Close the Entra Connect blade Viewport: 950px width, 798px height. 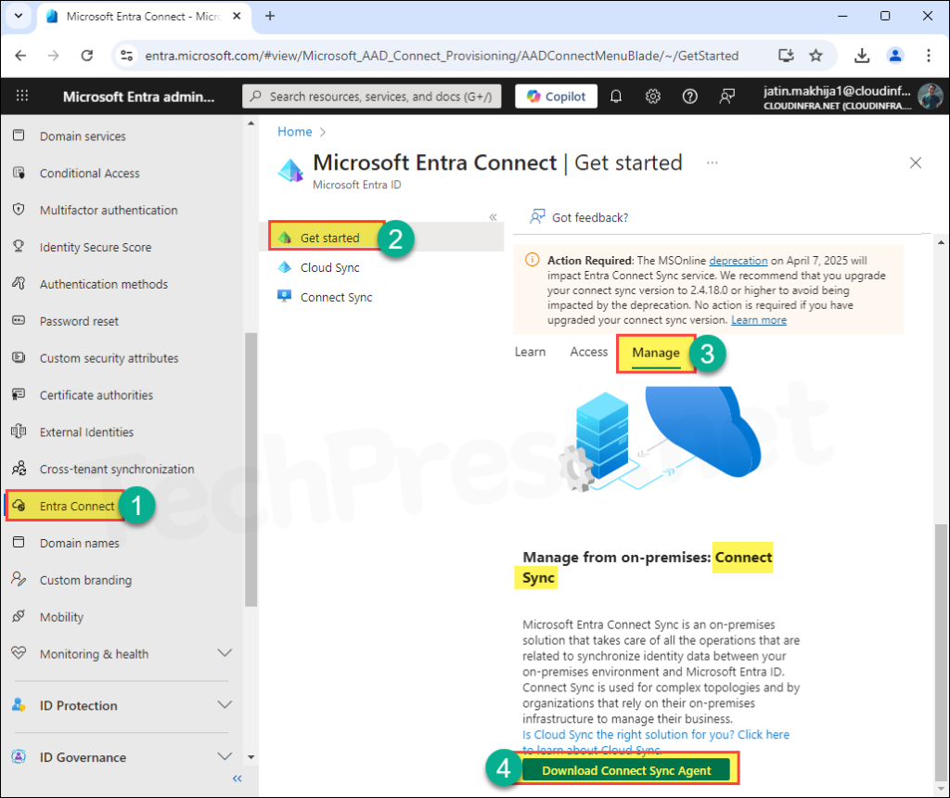(x=916, y=162)
